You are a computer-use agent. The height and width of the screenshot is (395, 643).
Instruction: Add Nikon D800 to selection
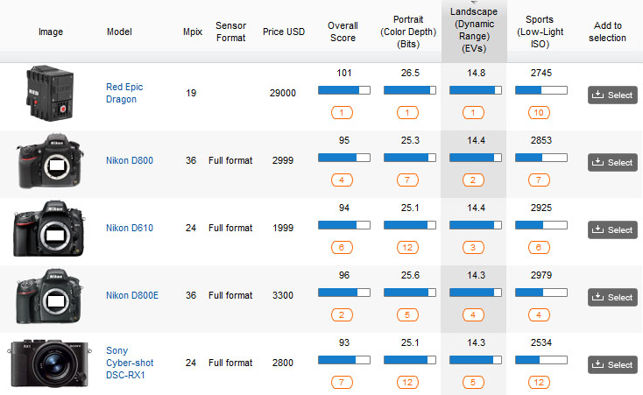(611, 162)
